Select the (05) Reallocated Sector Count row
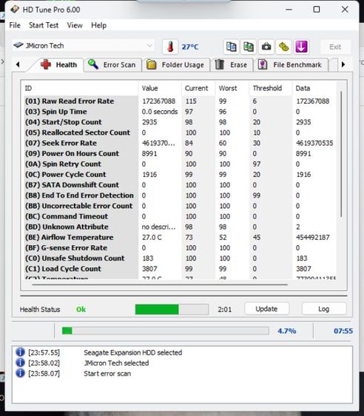364x416 pixels. pyautogui.click(x=181, y=132)
